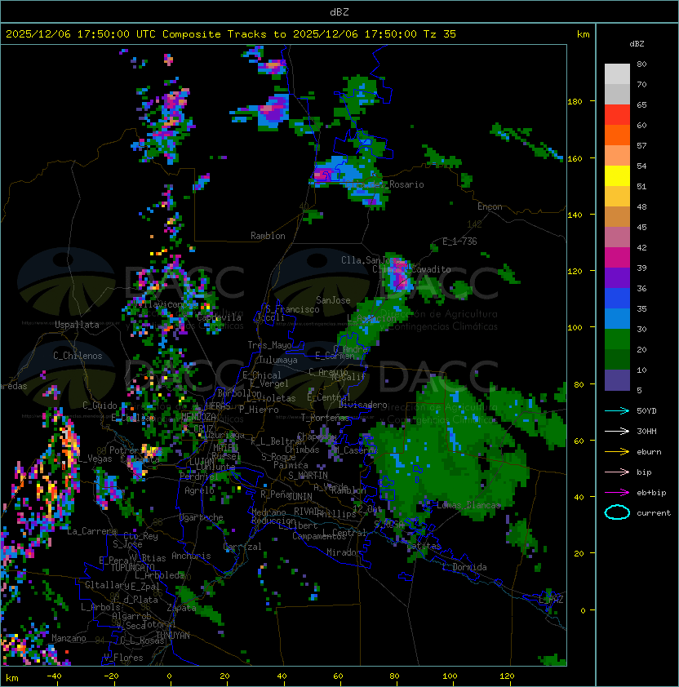Select the light blue 30-35 dBZ swatch
Viewport: 679px width, 687px height.
617,319
